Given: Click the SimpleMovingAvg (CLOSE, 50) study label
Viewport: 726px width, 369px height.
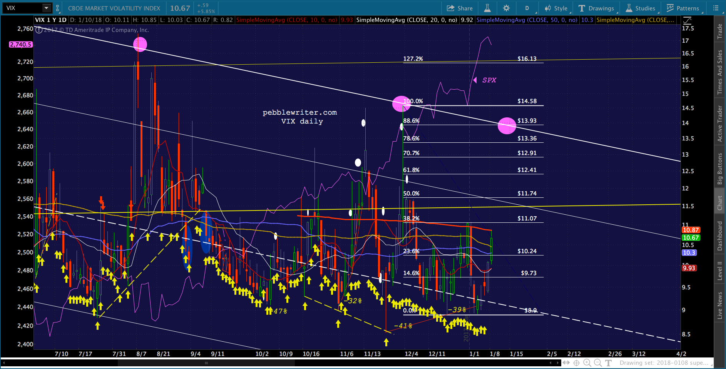Looking at the screenshot, I should [527, 20].
